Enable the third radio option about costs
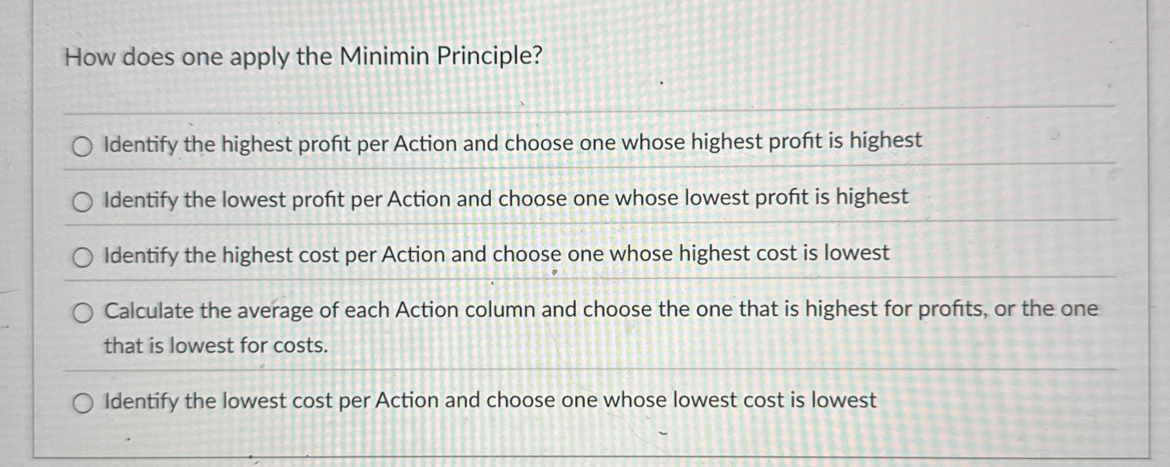Screen dimensions: 1170x467 [x=83, y=256]
